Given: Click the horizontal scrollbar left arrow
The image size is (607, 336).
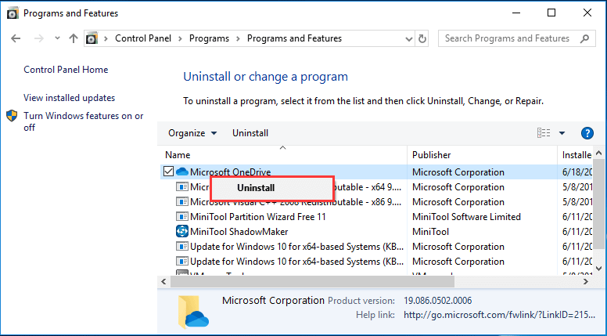Looking at the screenshot, I should click(x=163, y=282).
